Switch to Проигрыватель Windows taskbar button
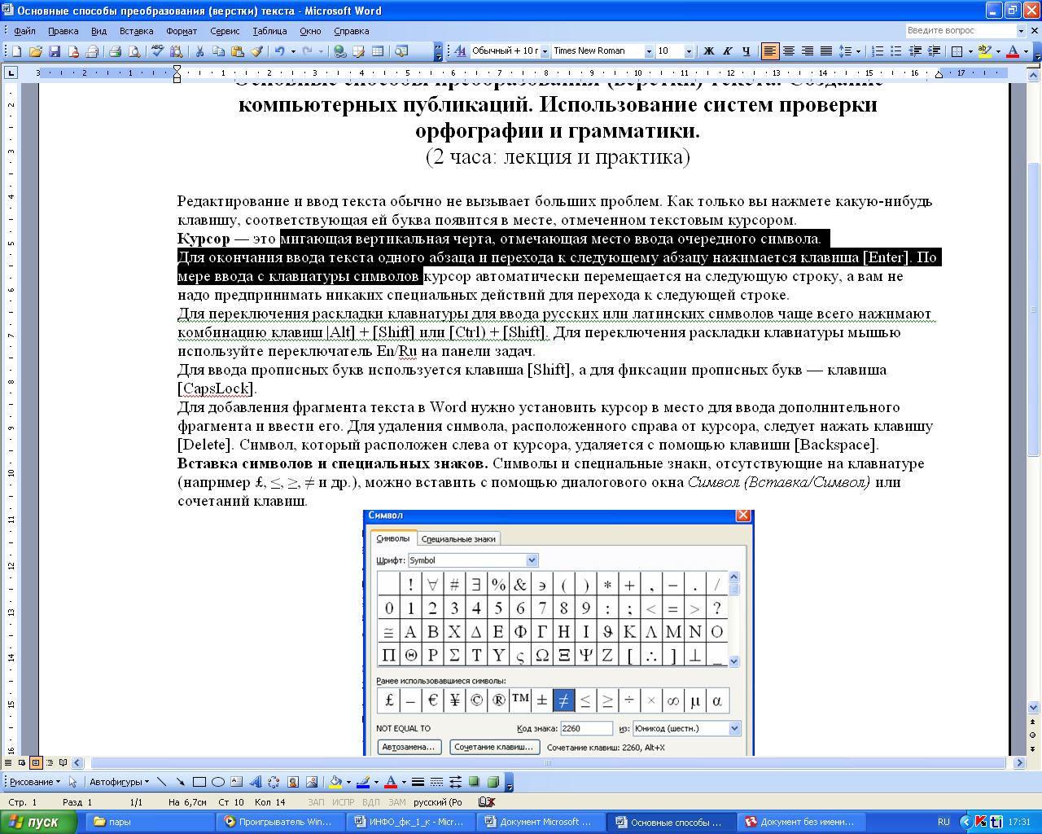The width and height of the screenshot is (1042, 834). pyautogui.click(x=278, y=822)
